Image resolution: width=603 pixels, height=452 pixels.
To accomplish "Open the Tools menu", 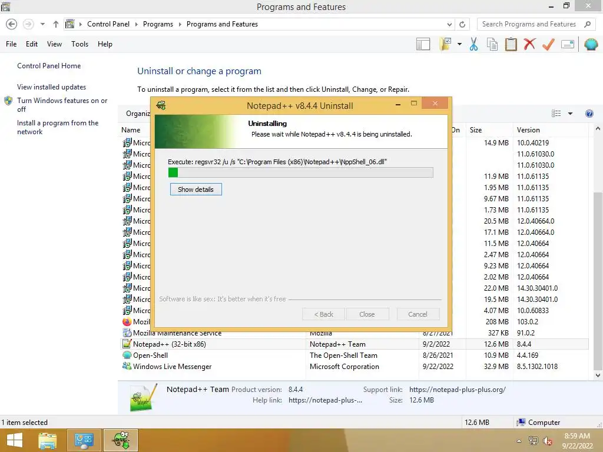I will [79, 44].
